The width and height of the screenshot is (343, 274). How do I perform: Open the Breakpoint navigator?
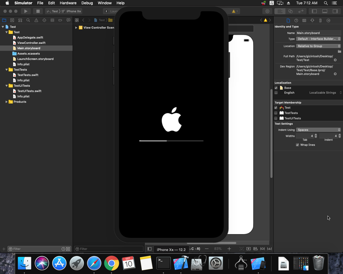[60, 20]
